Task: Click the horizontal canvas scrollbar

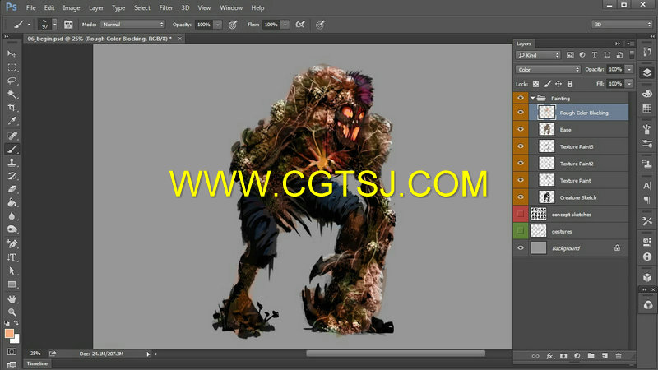Action: [x=396, y=354]
